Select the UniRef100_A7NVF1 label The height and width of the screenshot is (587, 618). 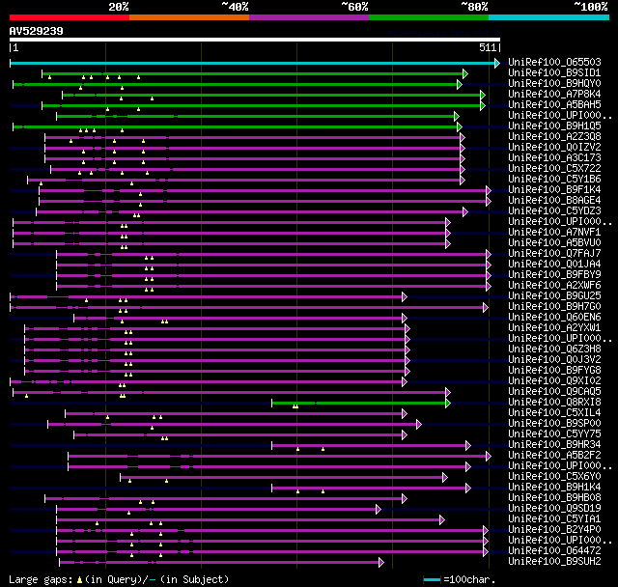[554, 233]
